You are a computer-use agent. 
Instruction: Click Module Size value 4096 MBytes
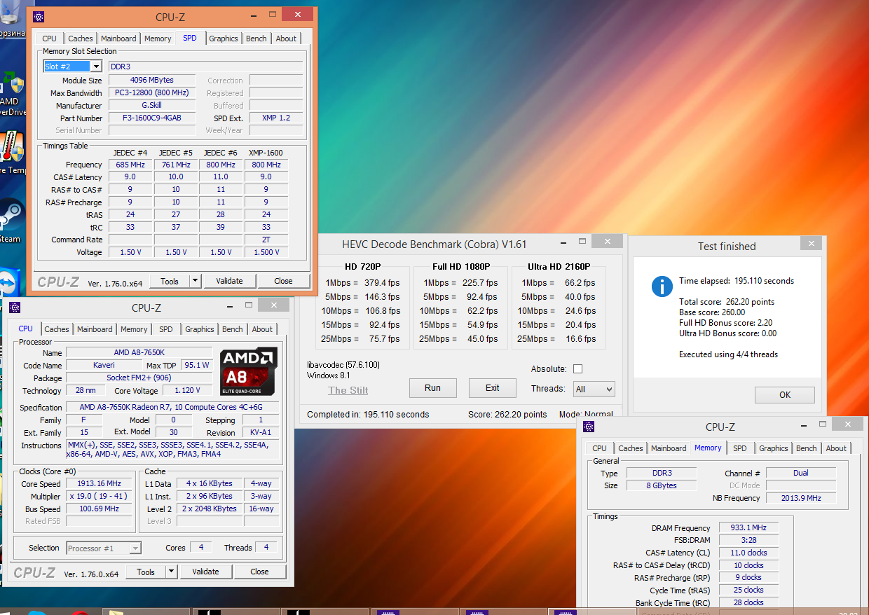152,81
